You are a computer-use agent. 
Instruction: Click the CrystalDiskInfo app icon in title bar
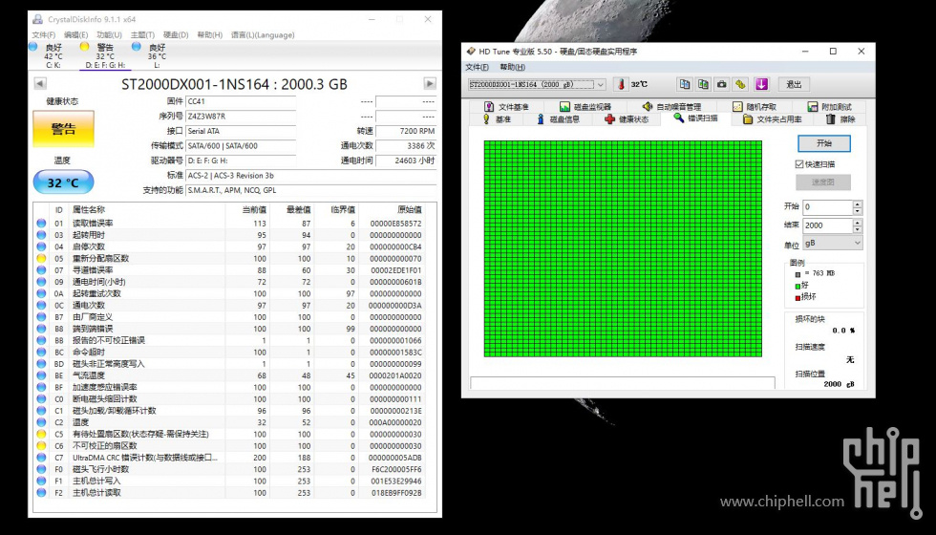(x=37, y=19)
